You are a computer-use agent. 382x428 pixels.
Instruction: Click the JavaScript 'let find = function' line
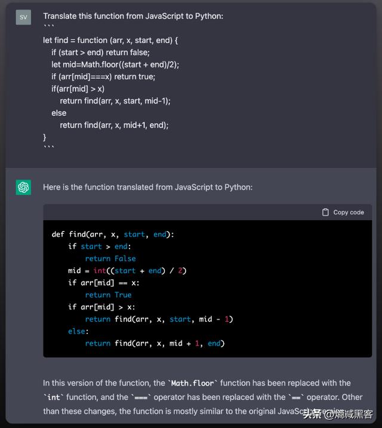point(110,40)
